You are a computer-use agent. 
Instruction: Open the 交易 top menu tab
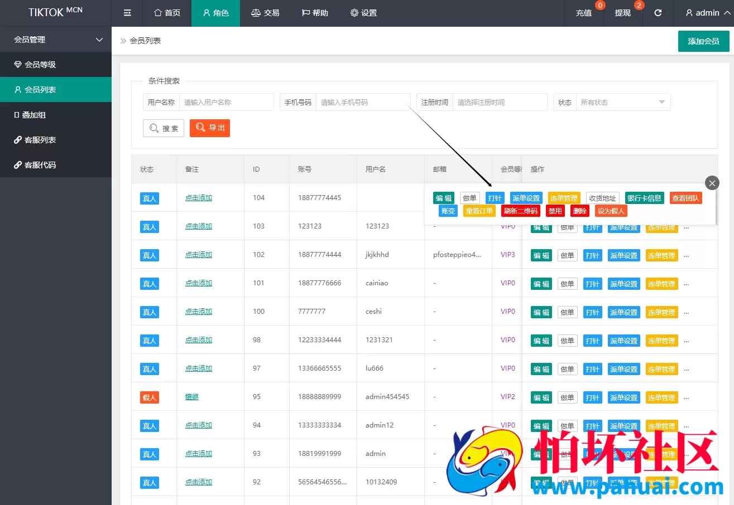(266, 13)
